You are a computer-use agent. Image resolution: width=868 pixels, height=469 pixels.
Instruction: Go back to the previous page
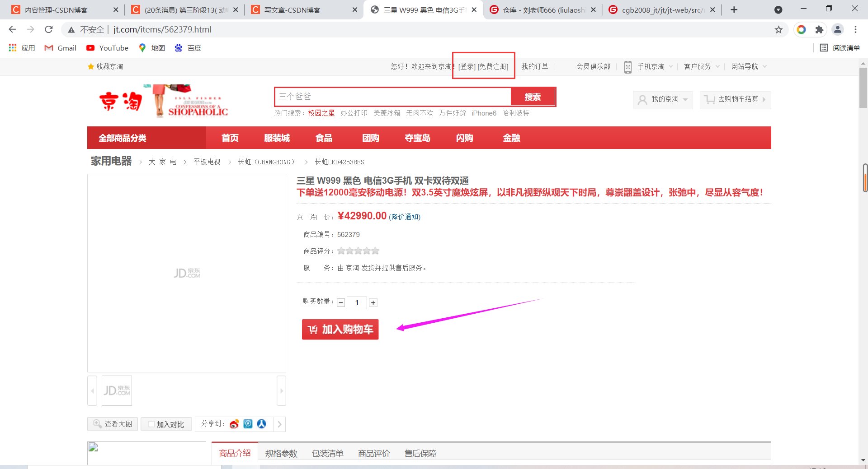coord(12,29)
